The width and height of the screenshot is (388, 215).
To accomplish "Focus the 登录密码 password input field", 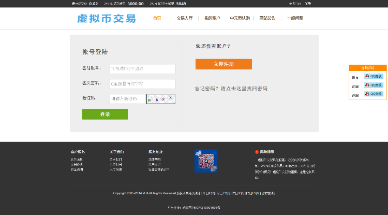I will click(142, 84).
